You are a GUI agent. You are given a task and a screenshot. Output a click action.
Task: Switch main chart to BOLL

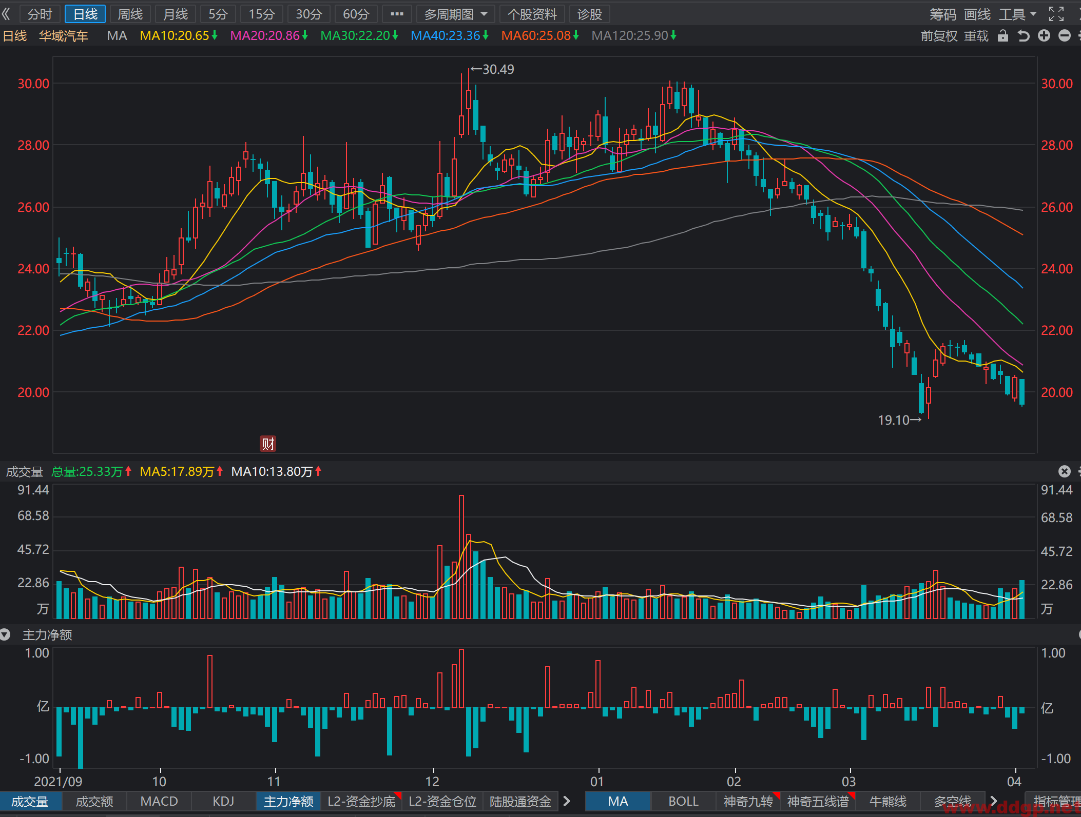tap(683, 801)
